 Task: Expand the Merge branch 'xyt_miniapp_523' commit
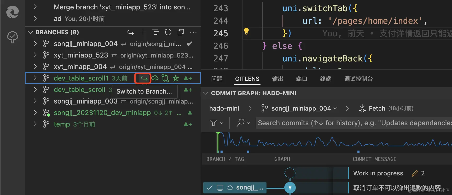[35, 7]
